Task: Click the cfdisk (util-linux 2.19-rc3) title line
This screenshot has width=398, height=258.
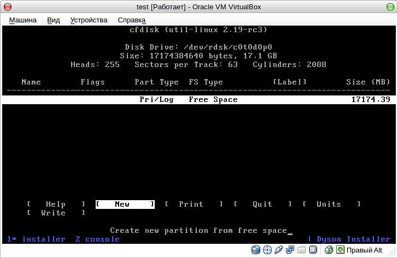Action: pyautogui.click(x=198, y=29)
